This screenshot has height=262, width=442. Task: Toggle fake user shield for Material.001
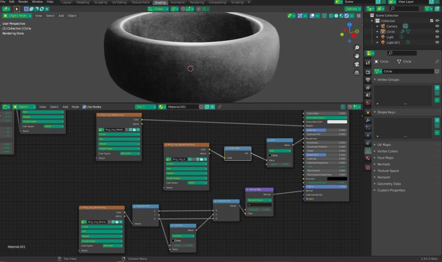(x=201, y=107)
